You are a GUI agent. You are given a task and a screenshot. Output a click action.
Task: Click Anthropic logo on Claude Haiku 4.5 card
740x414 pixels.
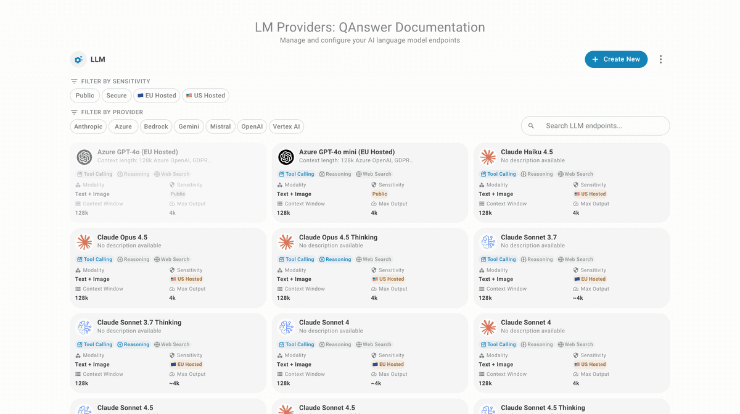[488, 157]
